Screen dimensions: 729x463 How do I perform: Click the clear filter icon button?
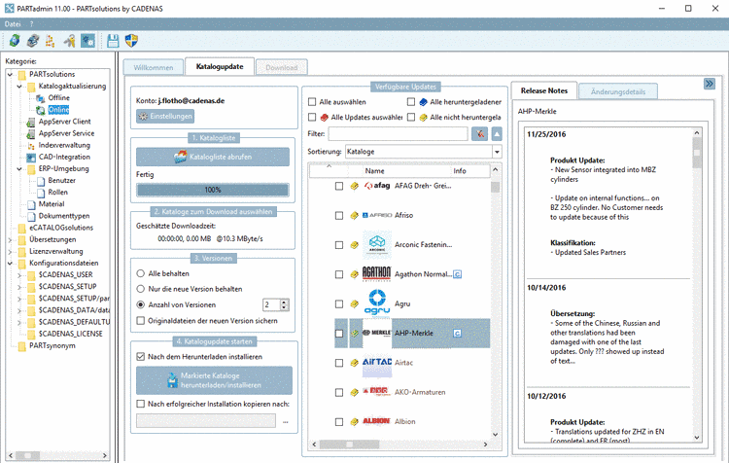[479, 134]
